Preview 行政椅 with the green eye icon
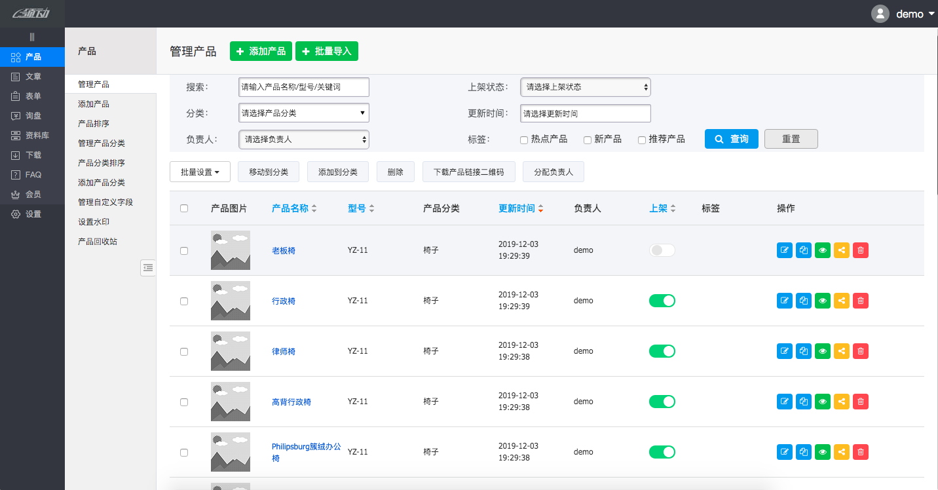 tap(822, 300)
